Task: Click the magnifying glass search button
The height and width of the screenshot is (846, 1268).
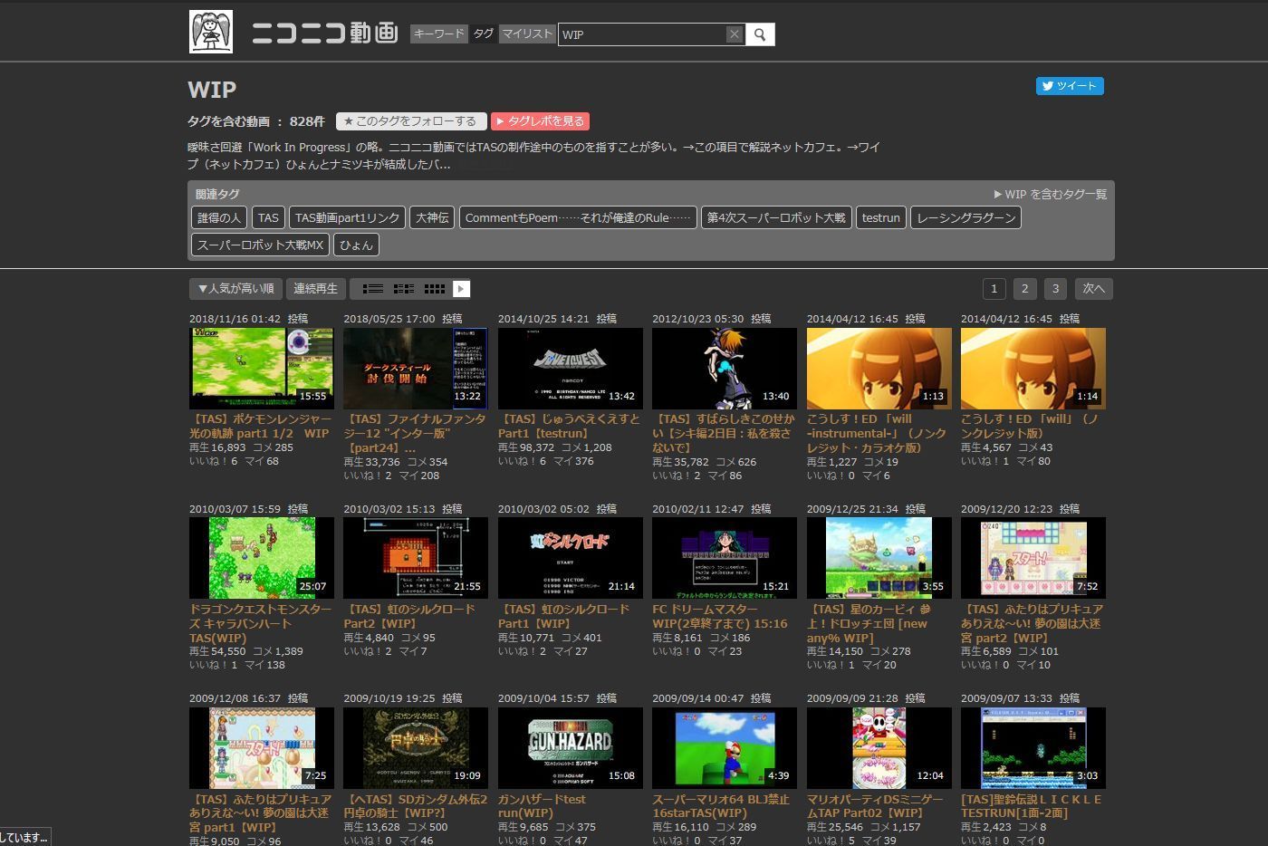Action: [761, 34]
